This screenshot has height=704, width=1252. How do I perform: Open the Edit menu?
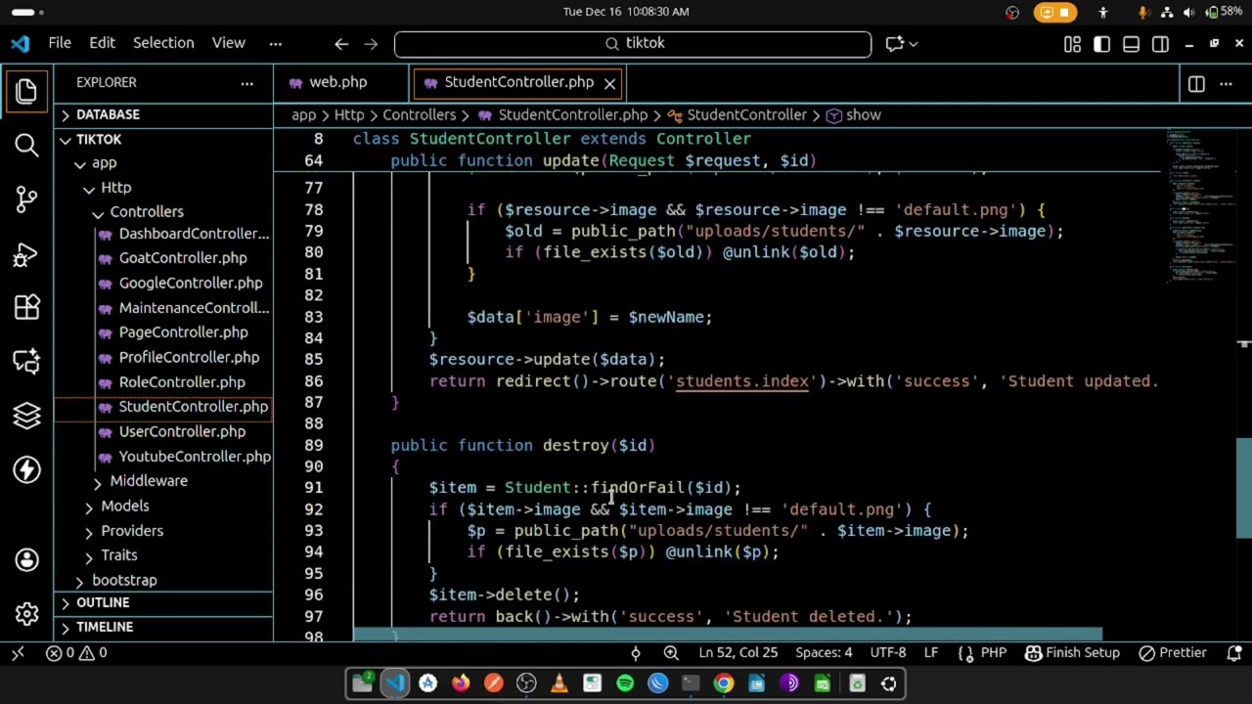click(103, 44)
